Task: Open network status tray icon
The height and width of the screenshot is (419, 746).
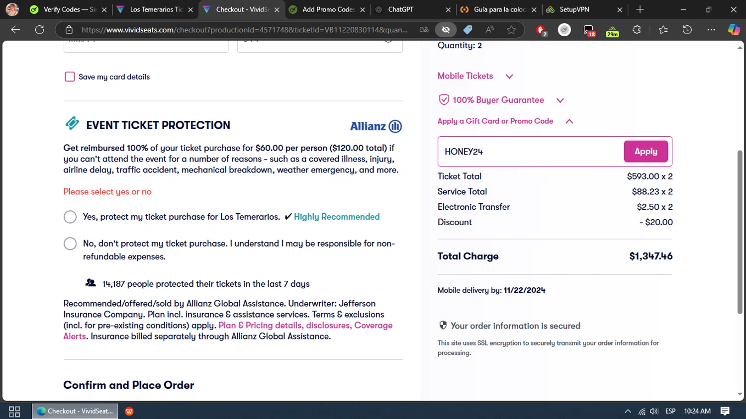Action: point(642,412)
